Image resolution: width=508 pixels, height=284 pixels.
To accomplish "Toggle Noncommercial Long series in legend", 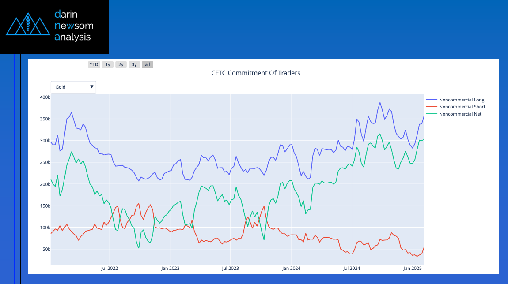I will [x=461, y=100].
